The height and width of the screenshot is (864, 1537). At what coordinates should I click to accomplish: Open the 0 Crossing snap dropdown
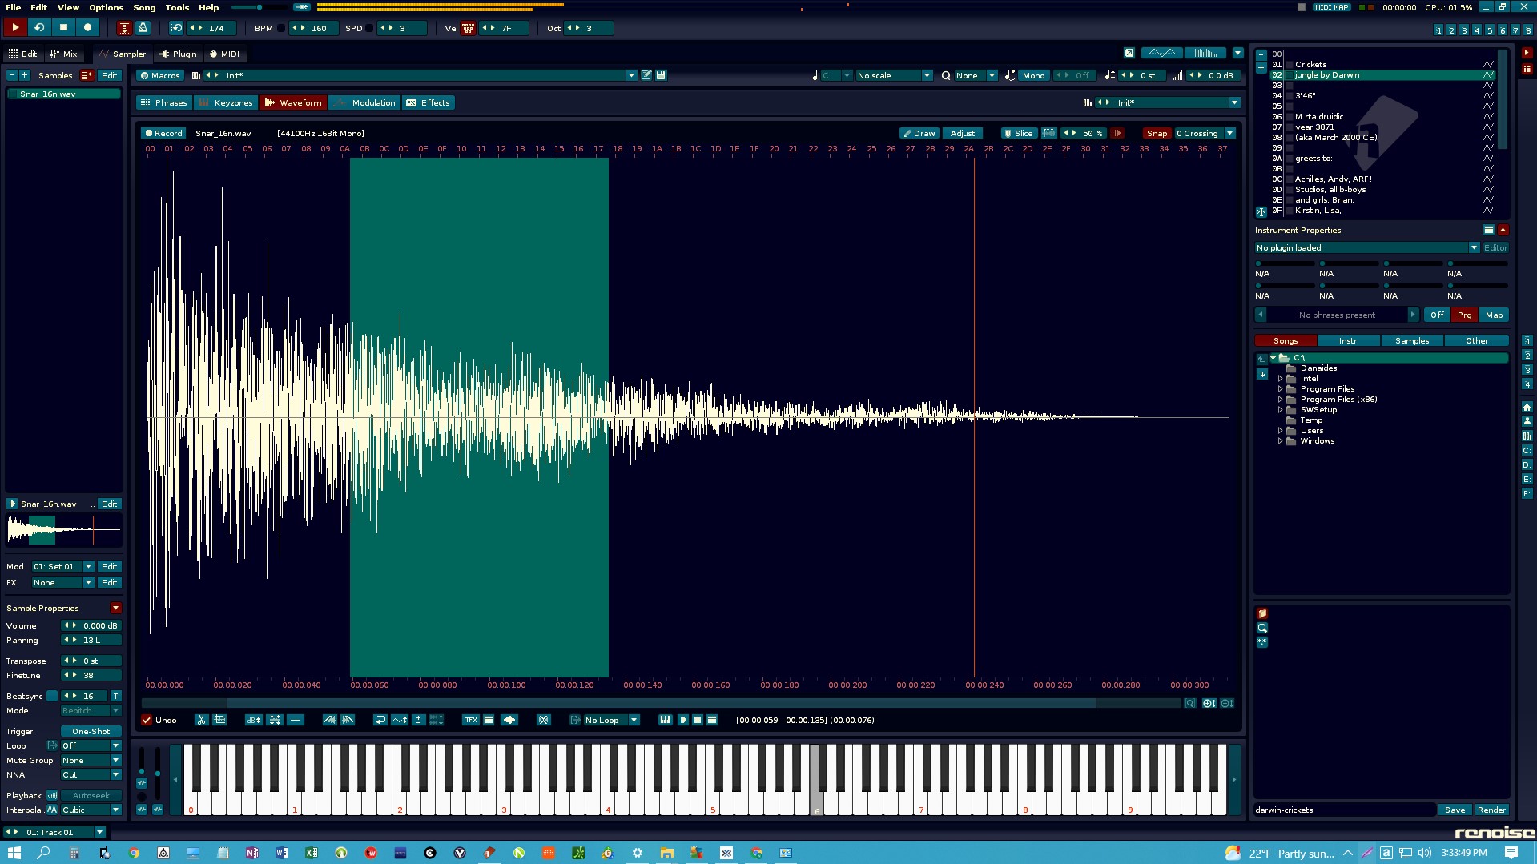click(x=1205, y=133)
